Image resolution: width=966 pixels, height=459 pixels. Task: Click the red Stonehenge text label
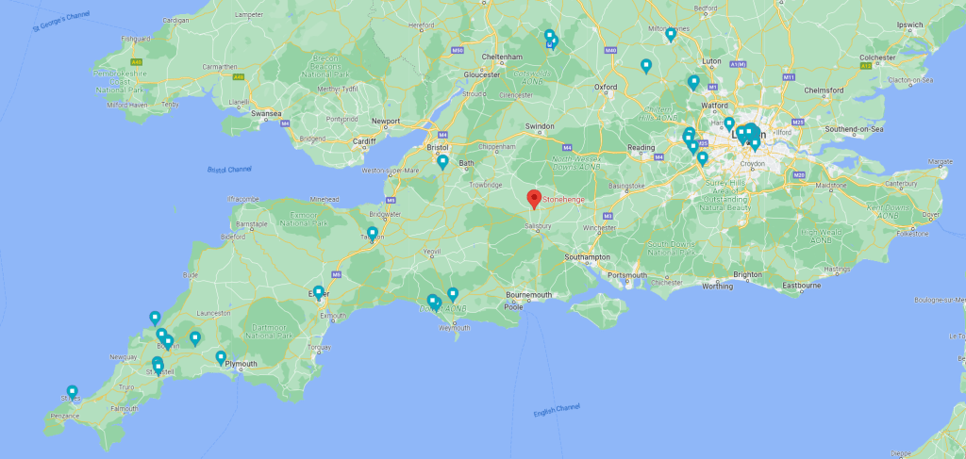(563, 200)
